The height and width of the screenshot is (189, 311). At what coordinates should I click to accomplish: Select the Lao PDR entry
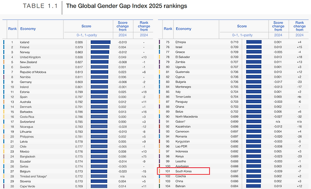coord(181,147)
